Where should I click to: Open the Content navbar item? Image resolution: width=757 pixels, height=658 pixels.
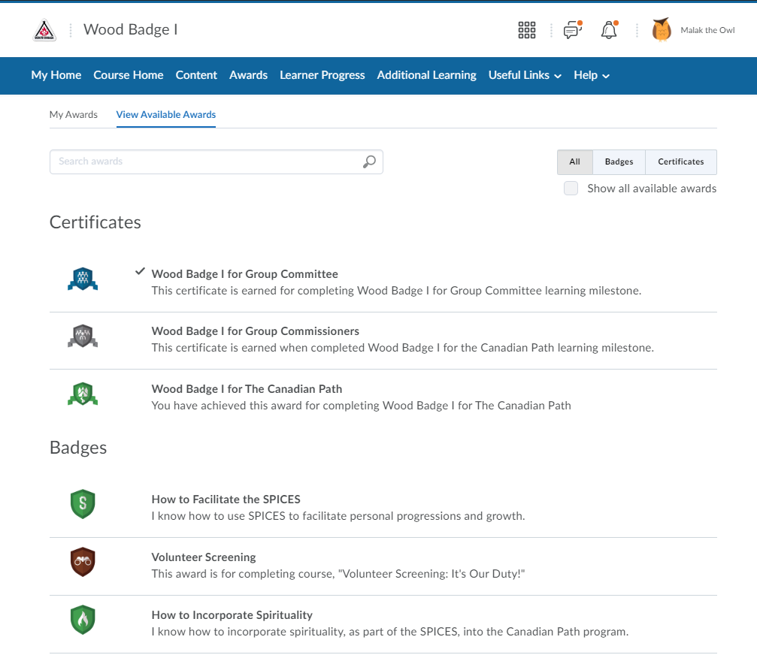click(x=196, y=75)
